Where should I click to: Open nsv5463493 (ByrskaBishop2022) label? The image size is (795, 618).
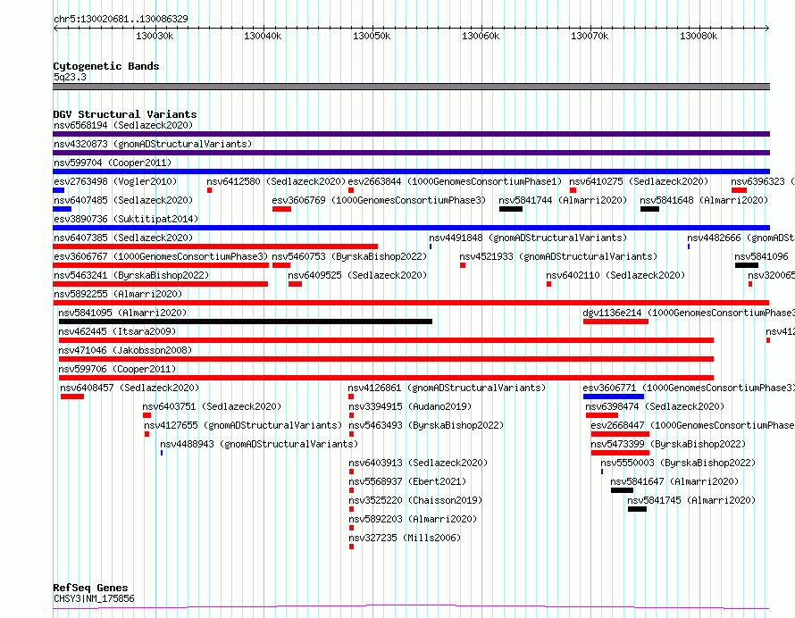point(426,425)
